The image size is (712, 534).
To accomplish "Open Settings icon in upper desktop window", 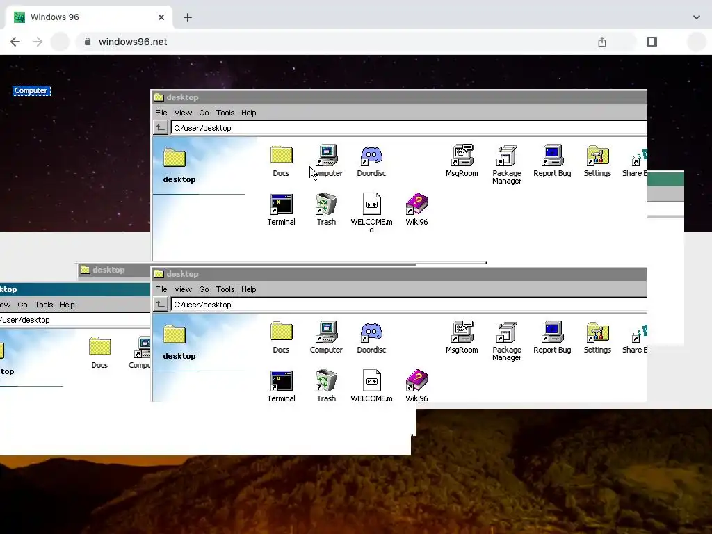I will 597,161.
